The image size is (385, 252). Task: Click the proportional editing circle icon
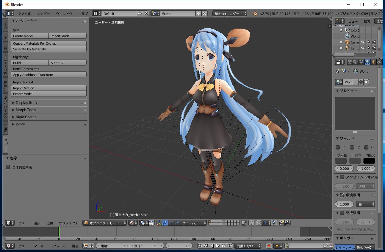(251, 223)
